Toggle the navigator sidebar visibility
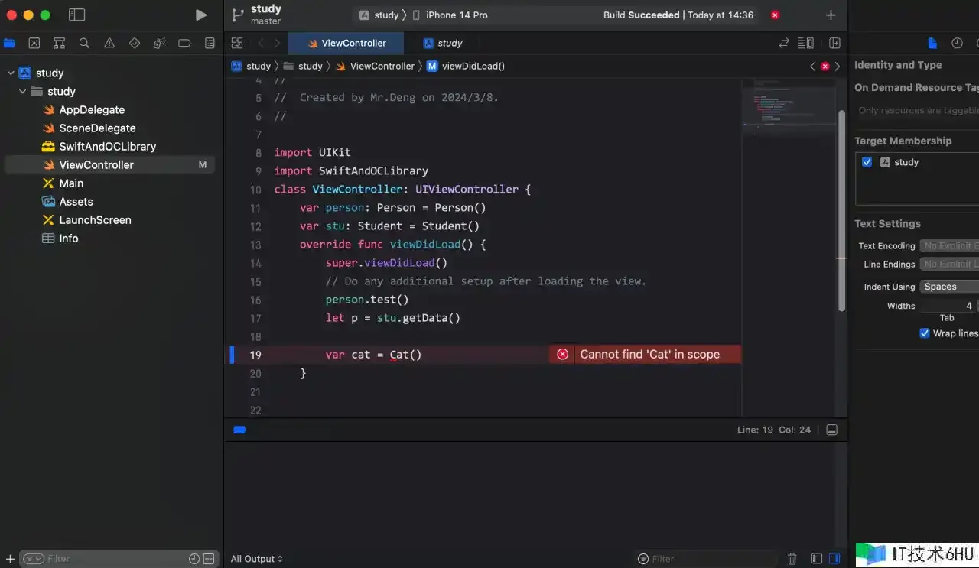 coord(76,15)
